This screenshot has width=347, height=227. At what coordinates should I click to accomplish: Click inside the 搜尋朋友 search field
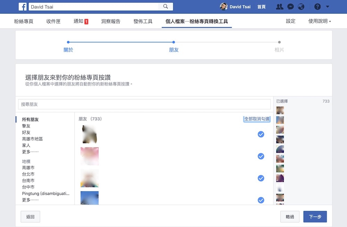(144, 104)
